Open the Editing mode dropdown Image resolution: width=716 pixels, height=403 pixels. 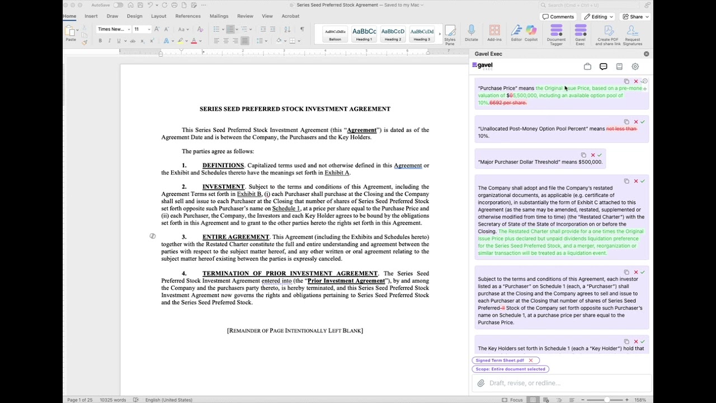pos(598,17)
